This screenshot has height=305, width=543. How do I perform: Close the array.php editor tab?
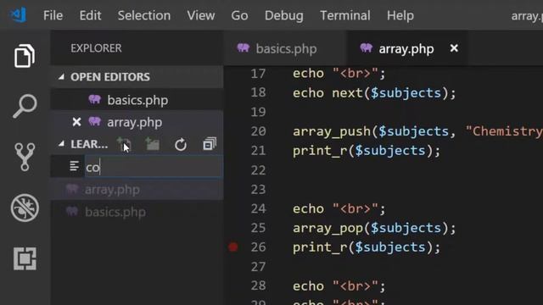(x=454, y=48)
